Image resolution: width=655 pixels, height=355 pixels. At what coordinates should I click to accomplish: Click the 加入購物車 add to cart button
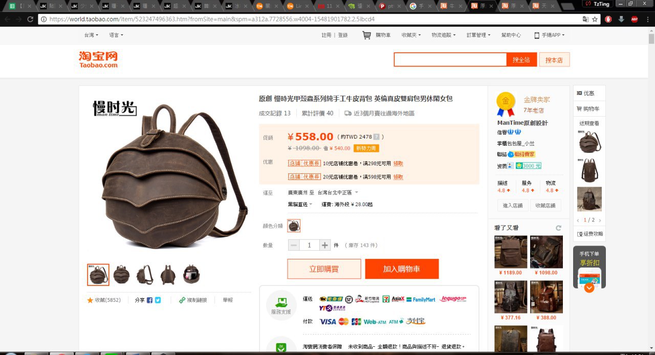(x=402, y=269)
